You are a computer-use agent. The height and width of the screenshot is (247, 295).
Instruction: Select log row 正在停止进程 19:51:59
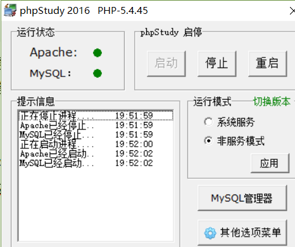(96, 116)
